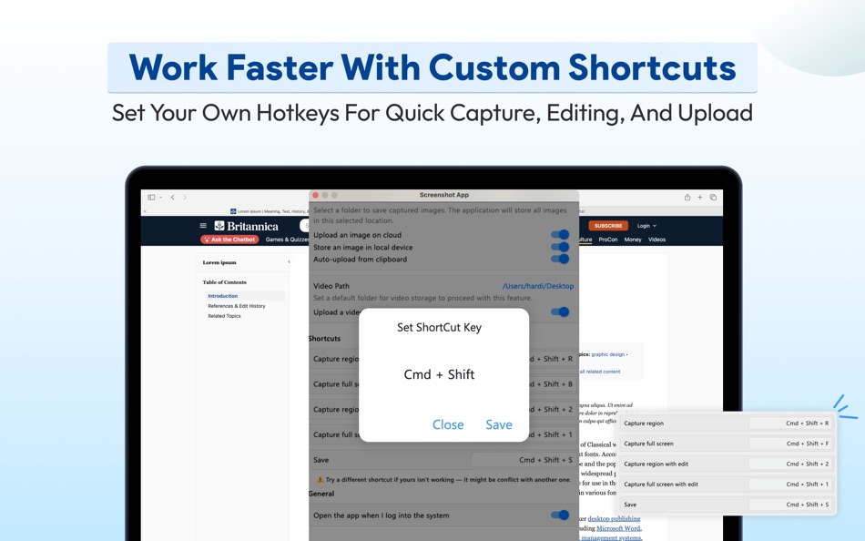The image size is (865, 541).
Task: Follow the graphic design link
Action: (608, 354)
